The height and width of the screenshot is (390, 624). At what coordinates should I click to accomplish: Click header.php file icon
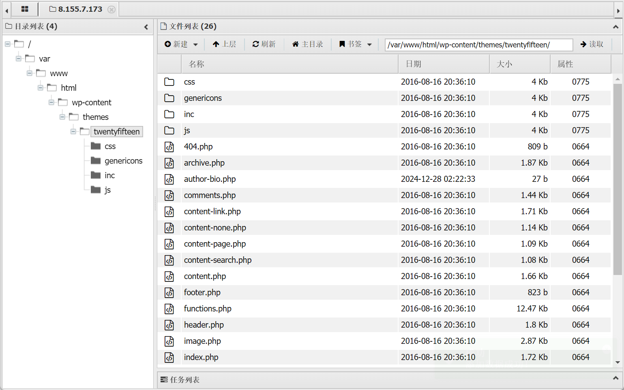169,325
